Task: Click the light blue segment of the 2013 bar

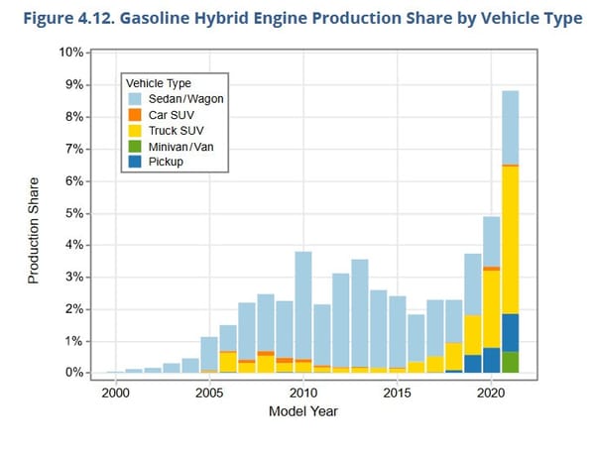Action: (x=360, y=313)
